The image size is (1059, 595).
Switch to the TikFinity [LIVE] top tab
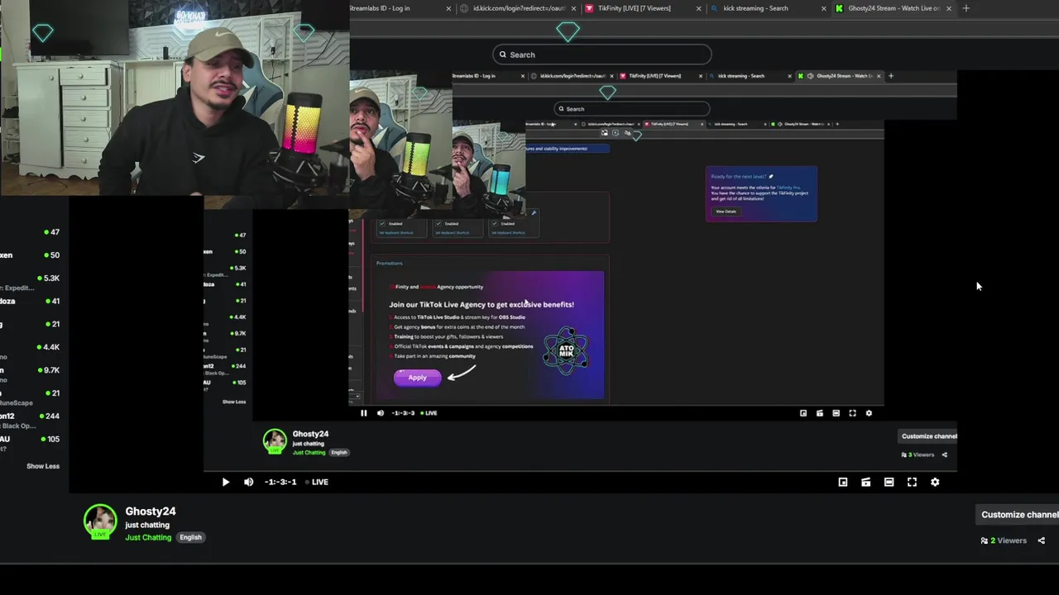click(634, 8)
